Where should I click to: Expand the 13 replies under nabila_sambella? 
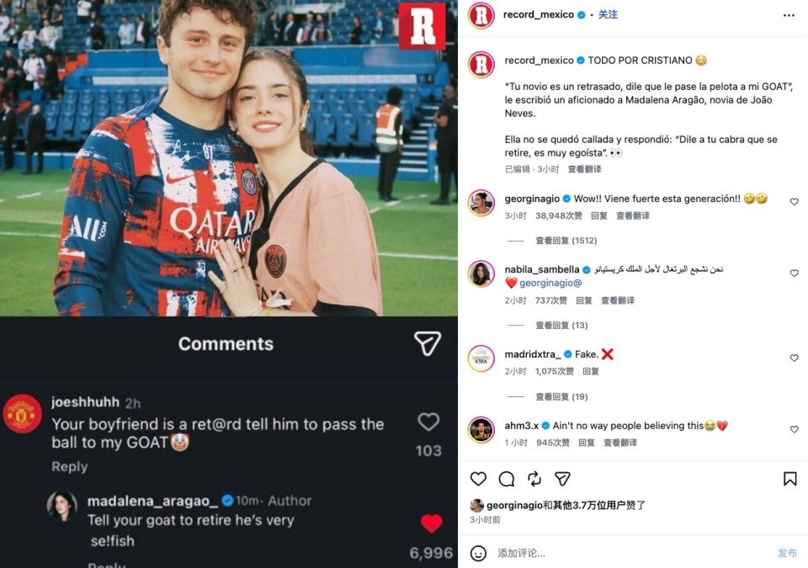[561, 326]
